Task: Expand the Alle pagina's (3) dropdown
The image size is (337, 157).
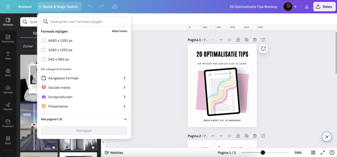Action: pyautogui.click(x=125, y=119)
